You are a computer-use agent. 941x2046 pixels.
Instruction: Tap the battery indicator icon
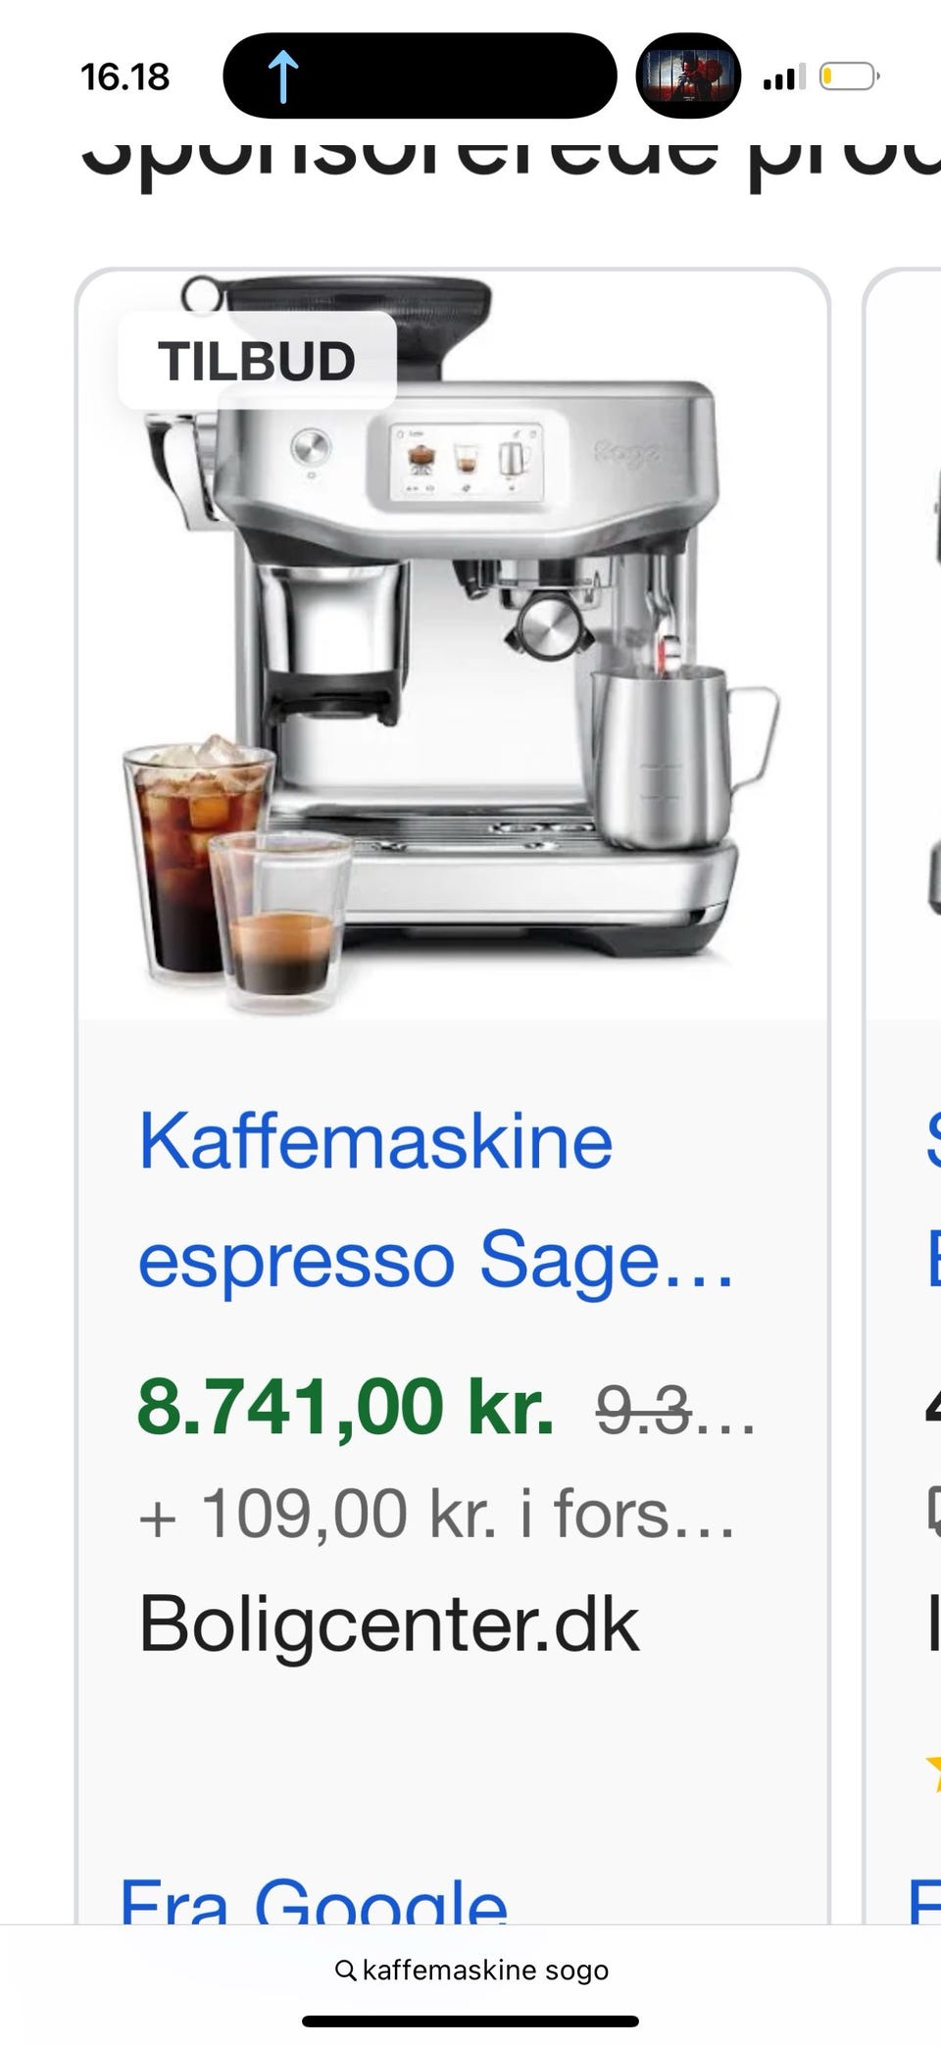point(849,76)
